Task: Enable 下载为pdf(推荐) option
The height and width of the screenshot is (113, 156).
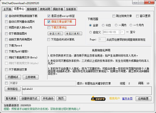Action: tap(6, 51)
